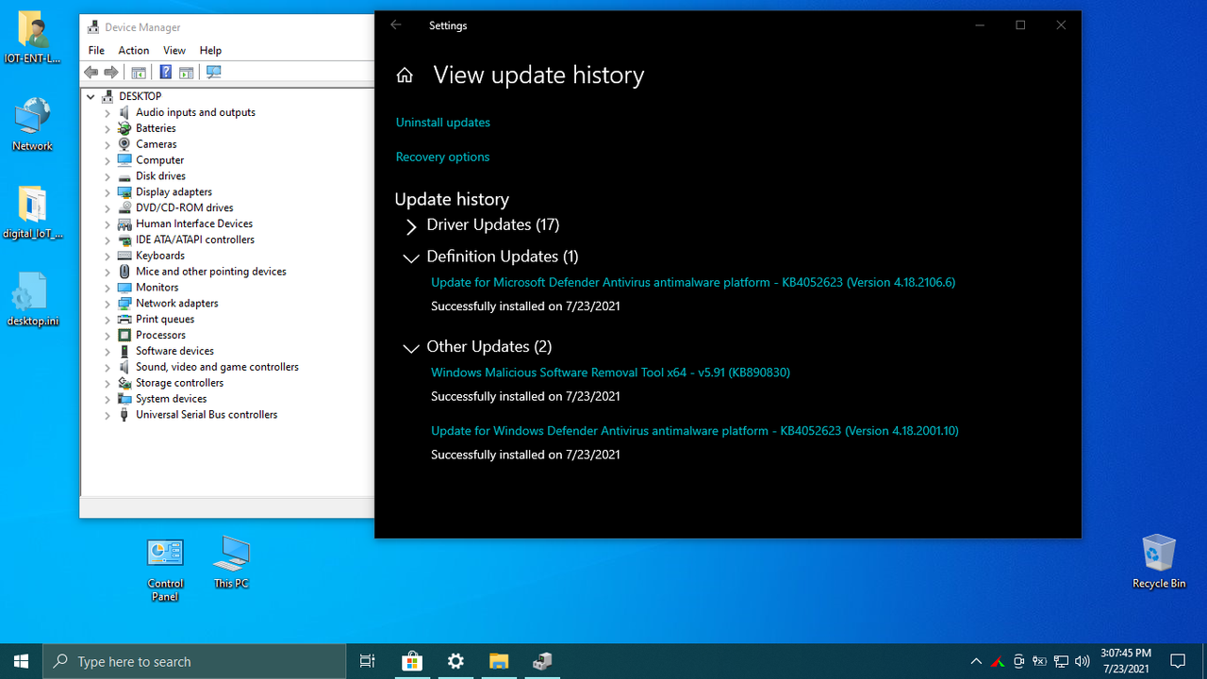Expand the Batteries node arrow
Image resolution: width=1207 pixels, height=679 pixels.
pos(107,128)
